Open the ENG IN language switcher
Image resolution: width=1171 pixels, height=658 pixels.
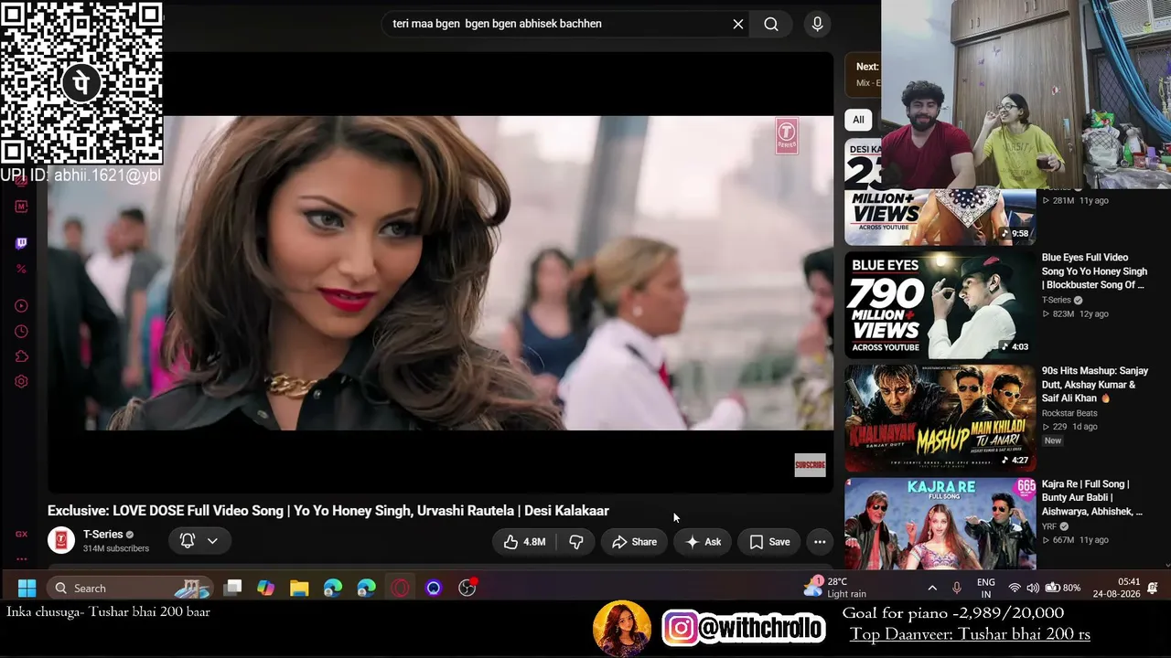(x=986, y=588)
